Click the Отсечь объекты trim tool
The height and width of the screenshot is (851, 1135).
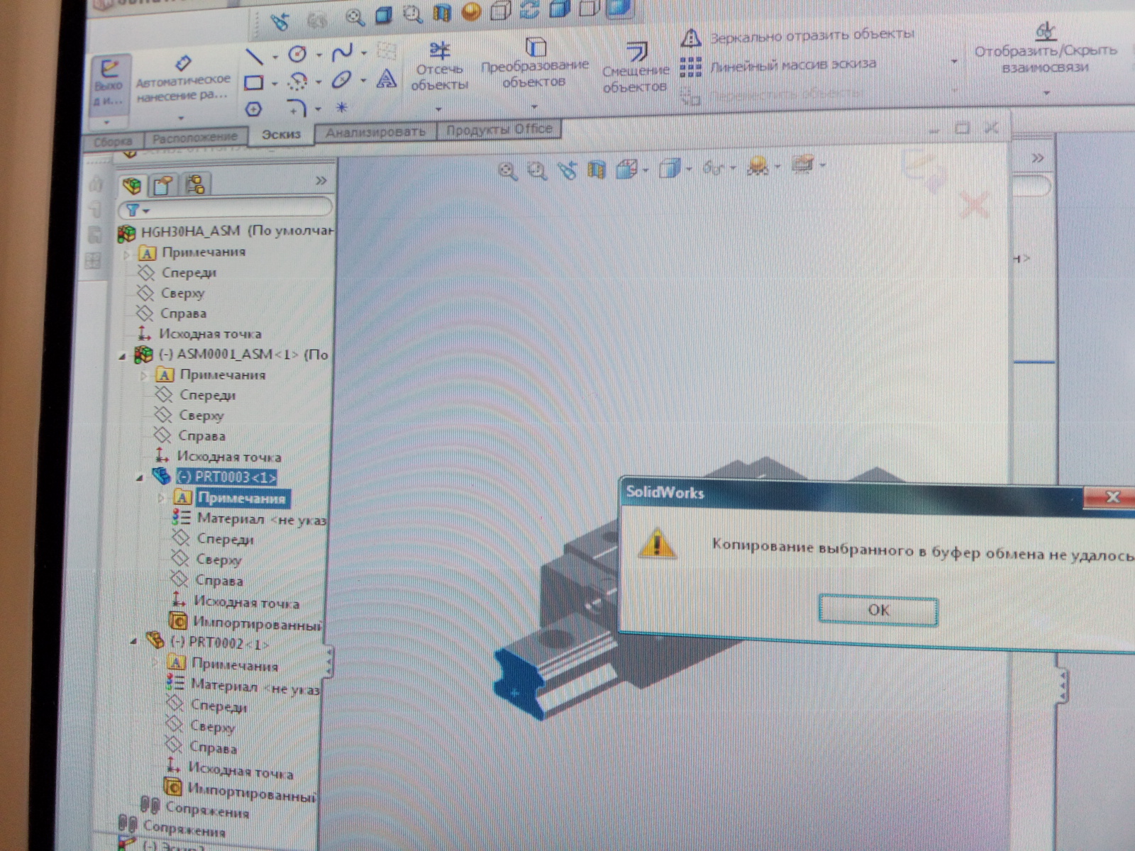click(440, 67)
